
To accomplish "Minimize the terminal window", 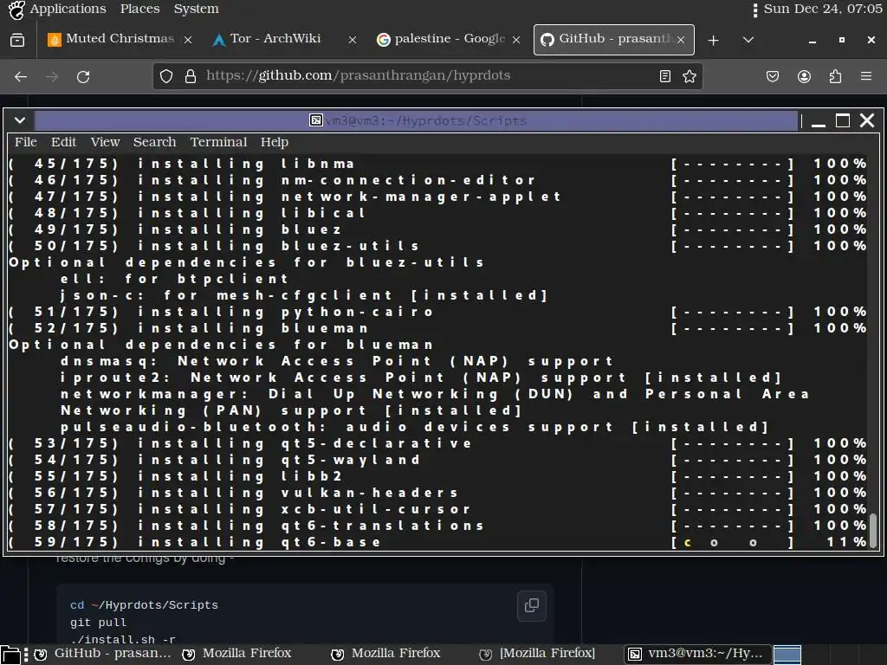I will tap(818, 121).
